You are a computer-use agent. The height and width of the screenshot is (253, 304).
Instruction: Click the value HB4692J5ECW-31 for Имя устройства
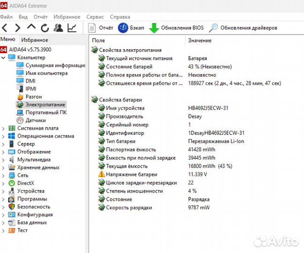208,108
